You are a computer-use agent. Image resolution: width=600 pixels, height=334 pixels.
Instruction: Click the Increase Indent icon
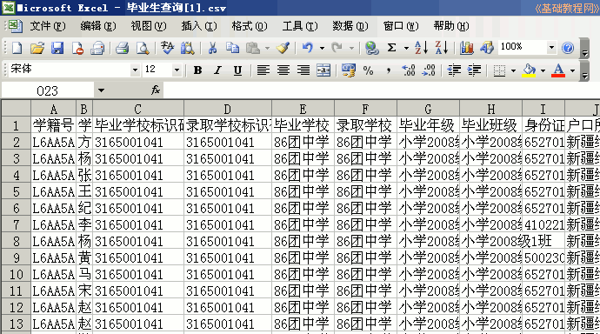click(475, 70)
